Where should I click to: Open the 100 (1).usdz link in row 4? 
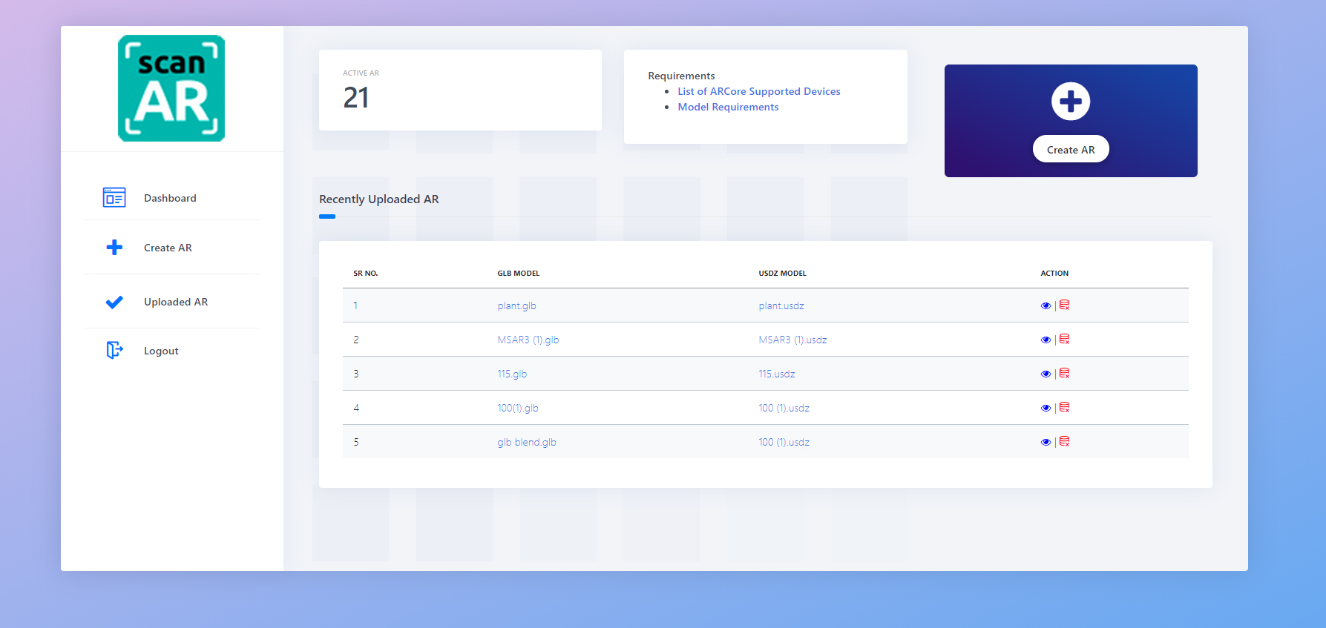tap(784, 408)
